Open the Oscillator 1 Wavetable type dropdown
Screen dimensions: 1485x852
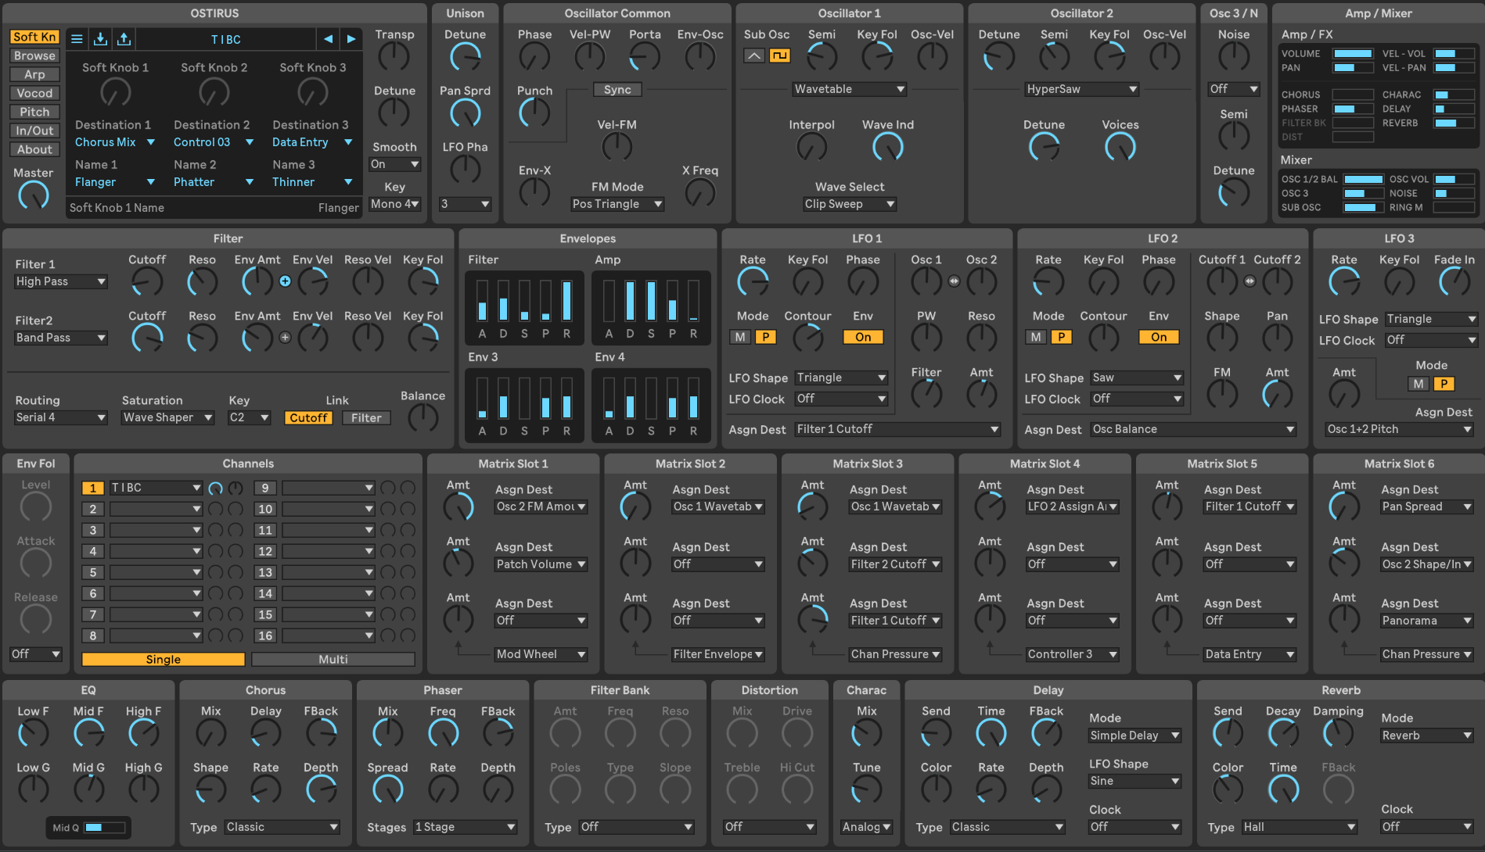849,89
